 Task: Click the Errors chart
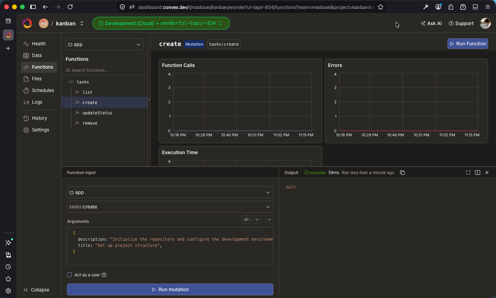[406, 101]
